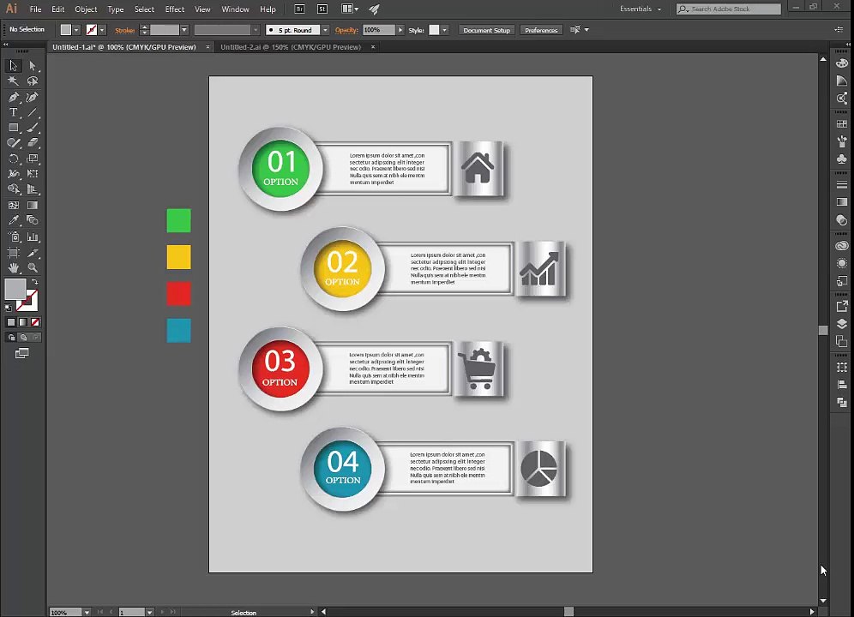The height and width of the screenshot is (617, 854).
Task: Select the Scale tool
Action: (x=33, y=159)
